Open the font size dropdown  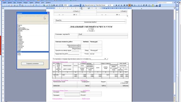tap(114, 5)
